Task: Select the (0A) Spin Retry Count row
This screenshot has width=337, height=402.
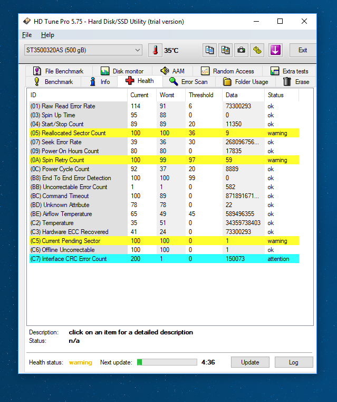Action: (164, 160)
